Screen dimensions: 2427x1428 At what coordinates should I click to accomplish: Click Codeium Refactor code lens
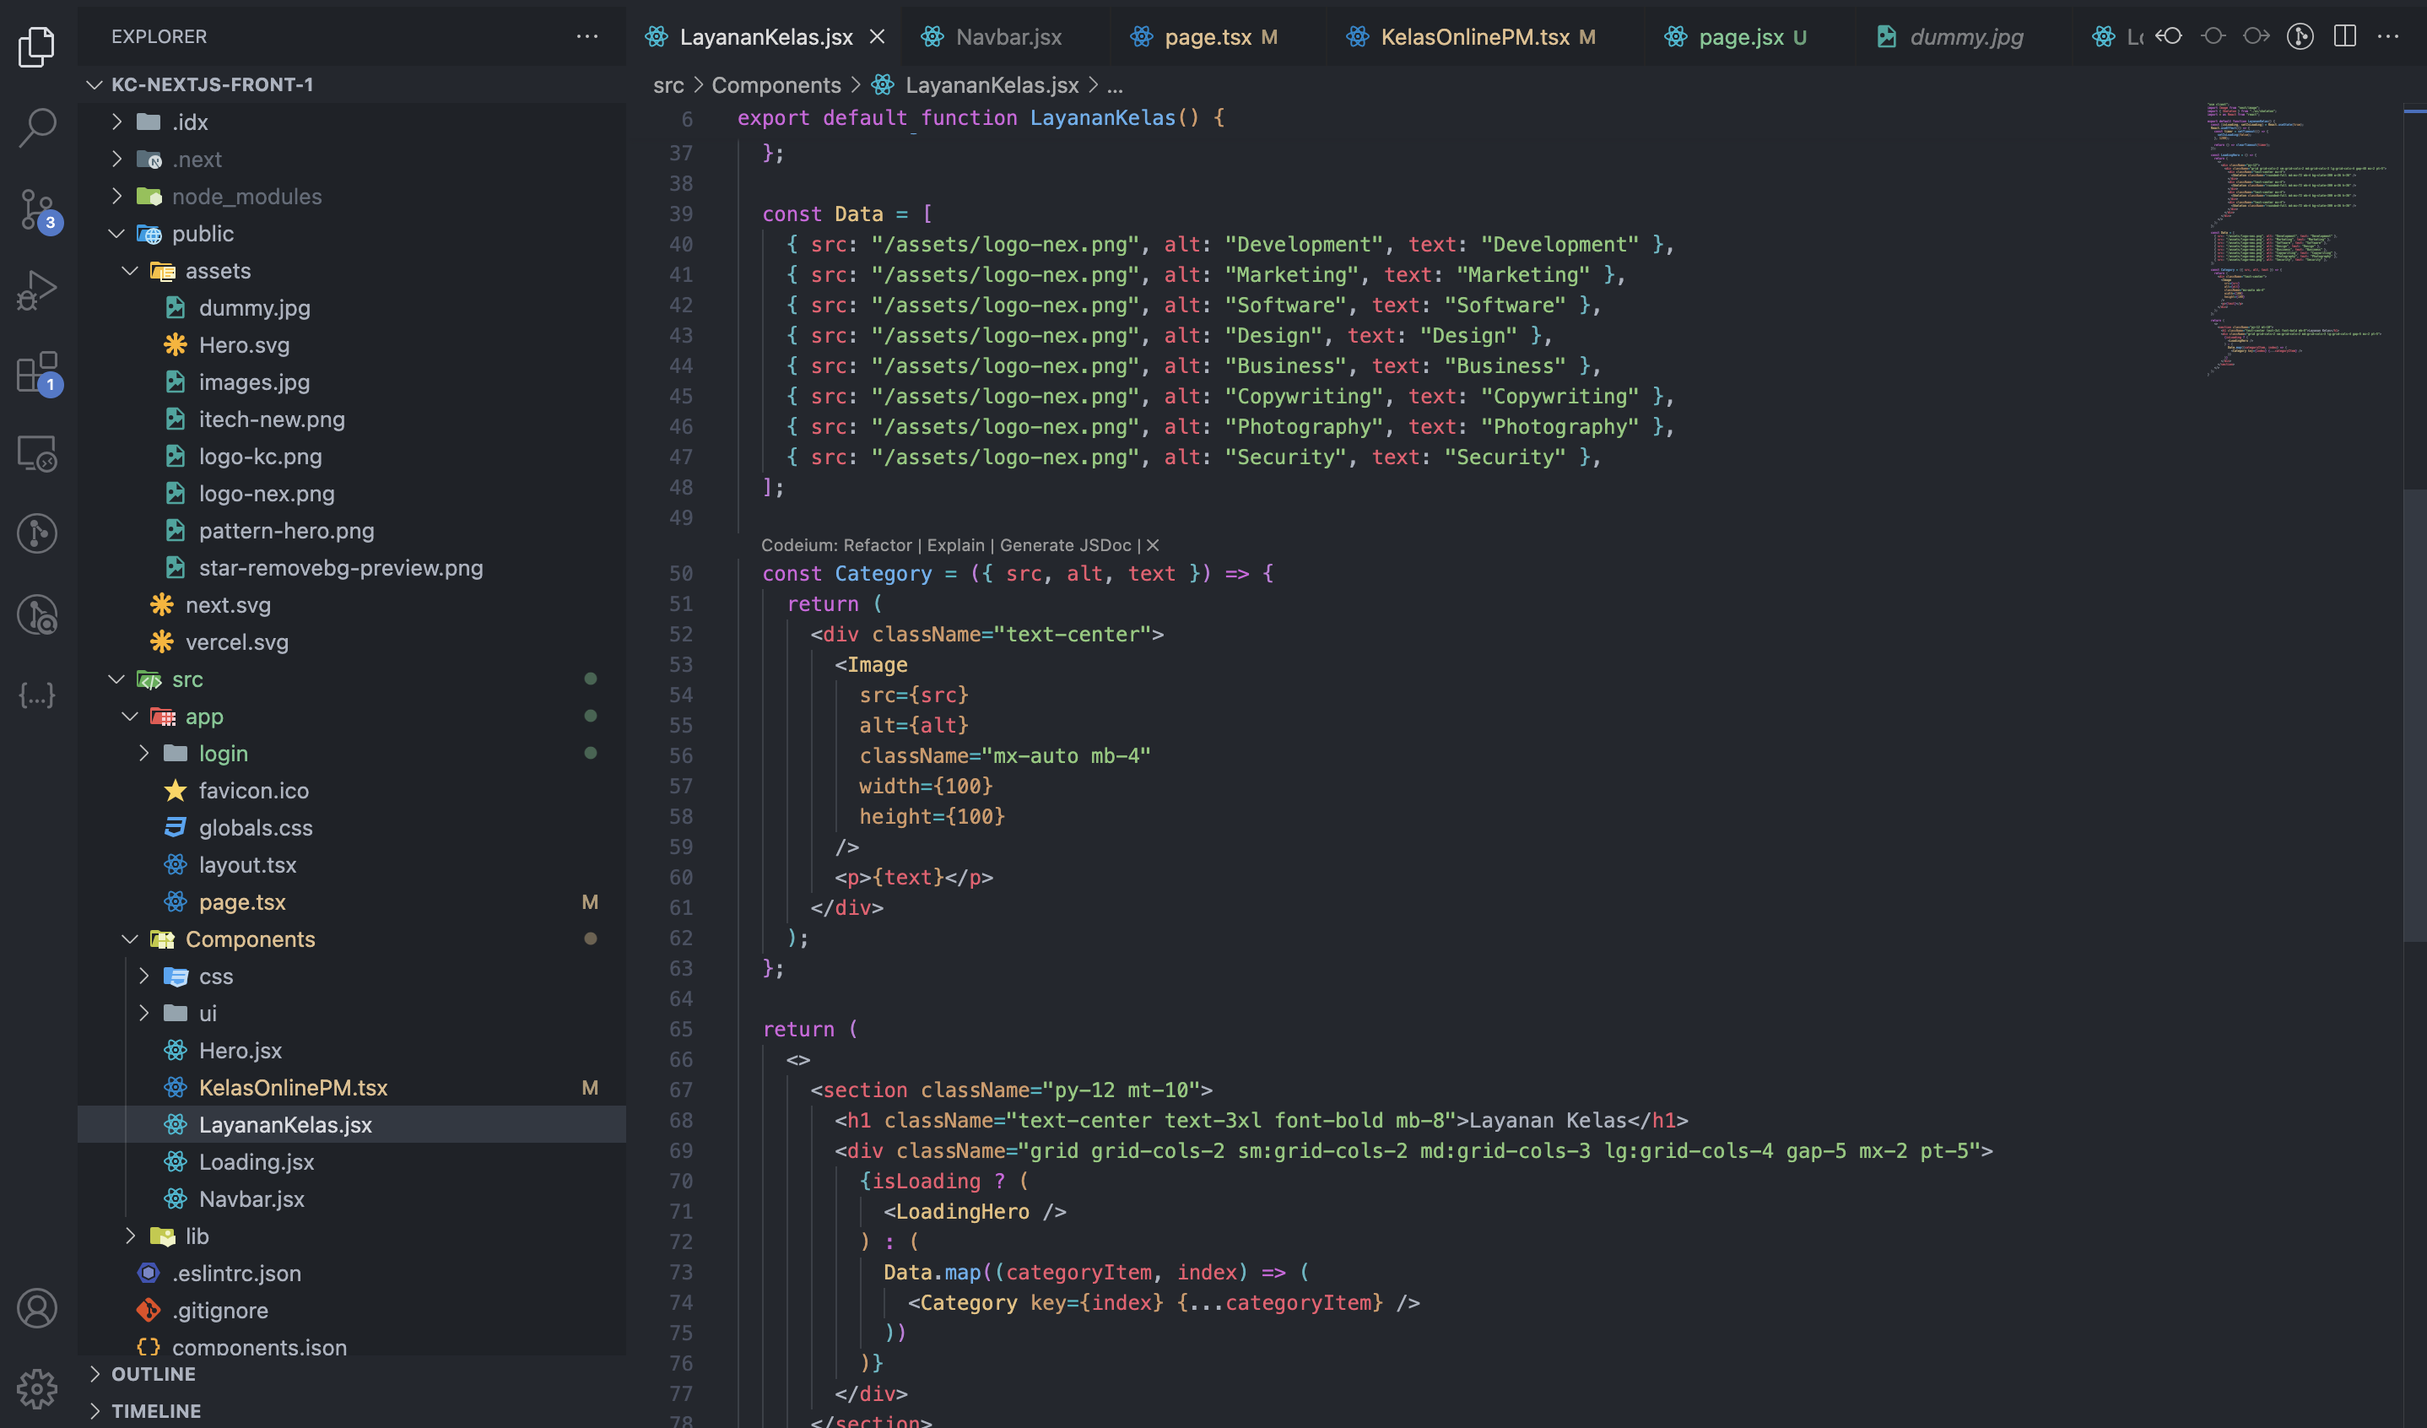[878, 545]
